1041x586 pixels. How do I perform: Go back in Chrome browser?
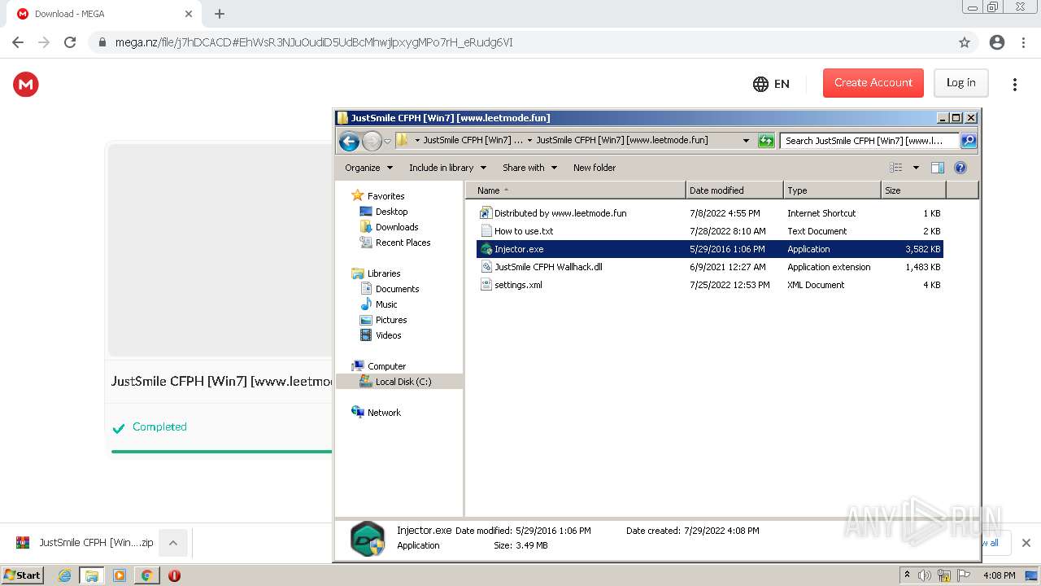point(18,42)
